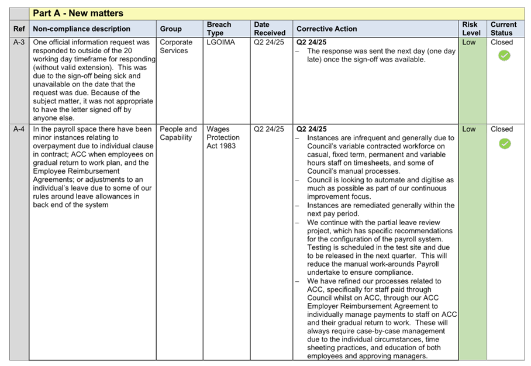The image size is (531, 366).
Task: Click bold 'Q2 24/25' corrective action heading, row A-3
Action: pyautogui.click(x=312, y=42)
